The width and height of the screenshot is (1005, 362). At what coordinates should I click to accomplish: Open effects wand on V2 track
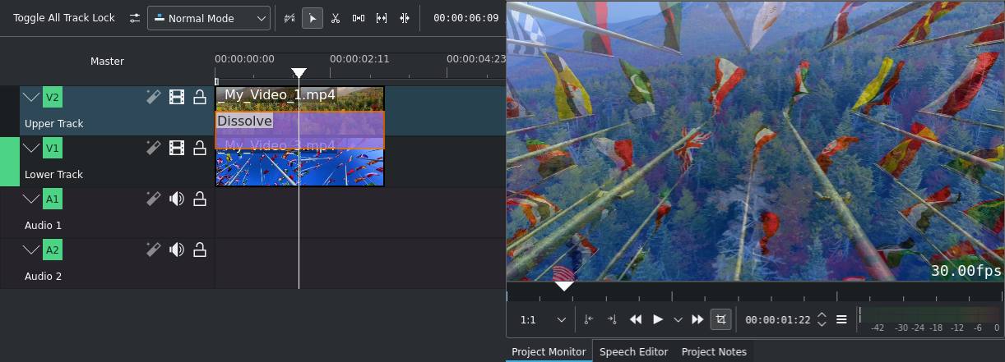point(153,98)
